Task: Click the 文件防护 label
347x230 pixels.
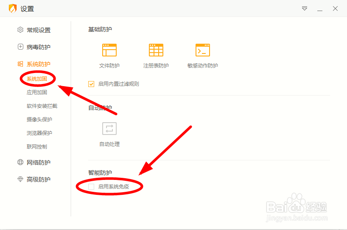Action: point(109,65)
